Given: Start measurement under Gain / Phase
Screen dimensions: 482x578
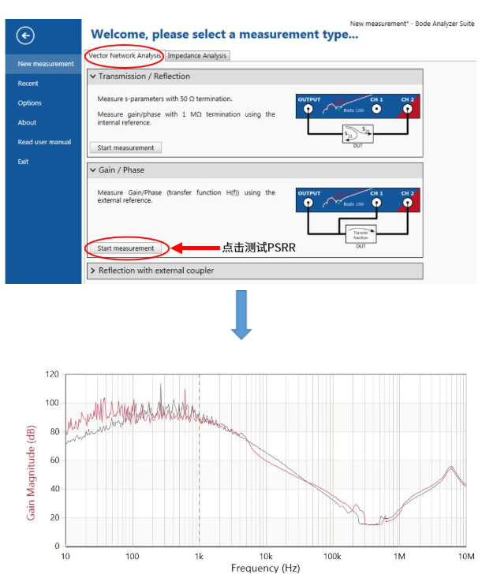Looking at the screenshot, I should pos(125,248).
